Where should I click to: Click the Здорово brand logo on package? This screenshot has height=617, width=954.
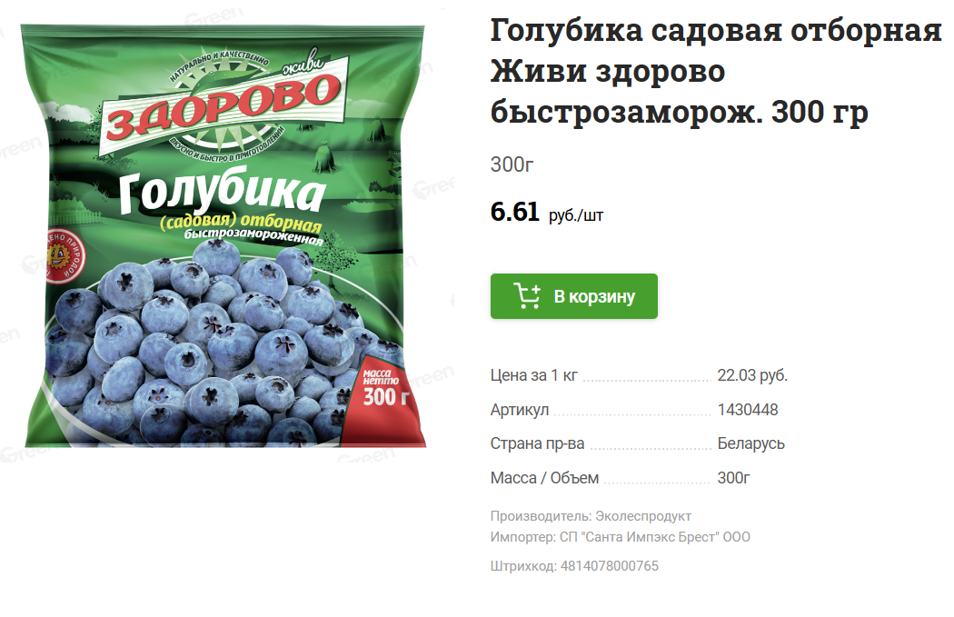coord(223,102)
